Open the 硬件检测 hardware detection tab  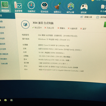5,6
